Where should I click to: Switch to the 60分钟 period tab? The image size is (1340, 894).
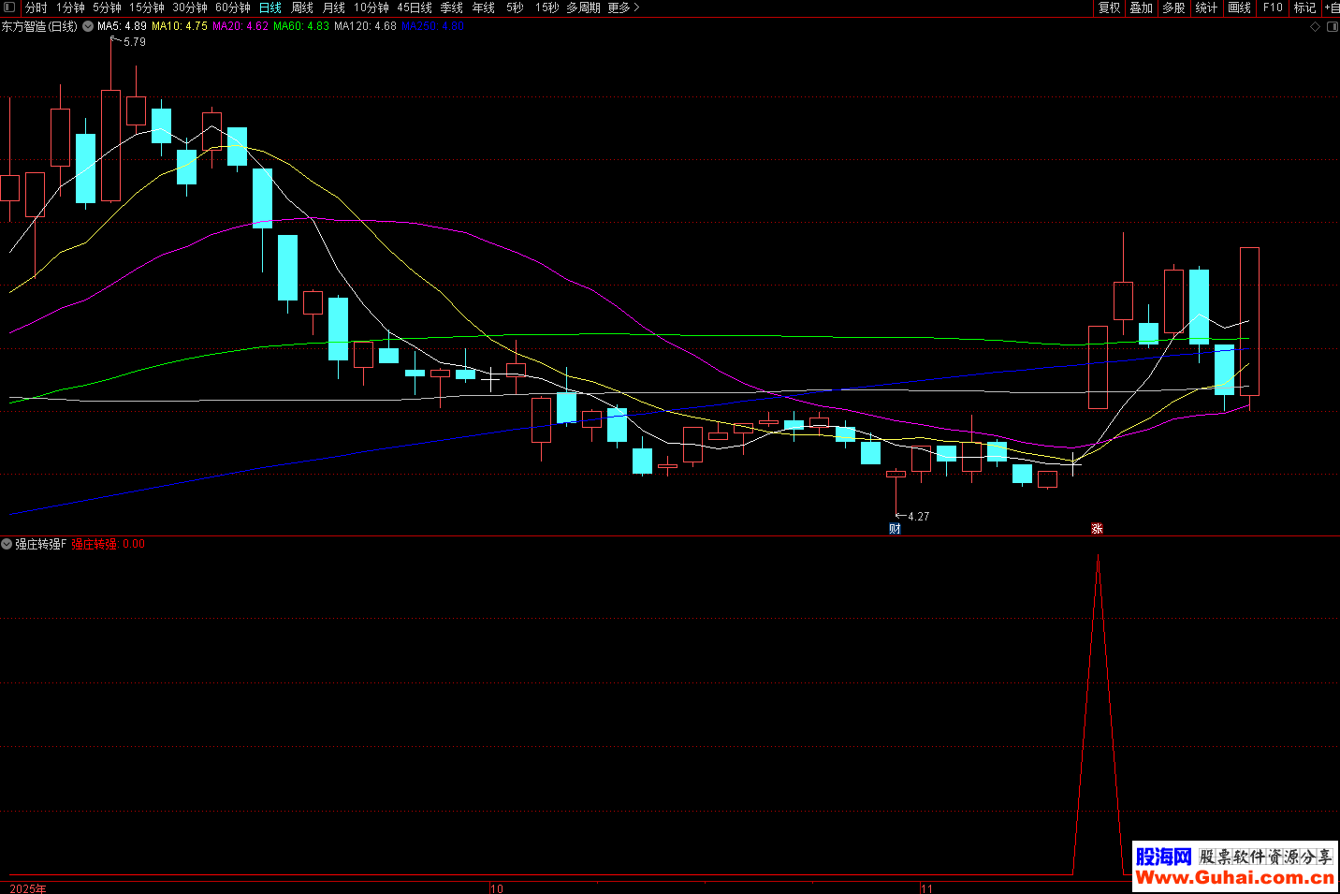click(x=233, y=7)
